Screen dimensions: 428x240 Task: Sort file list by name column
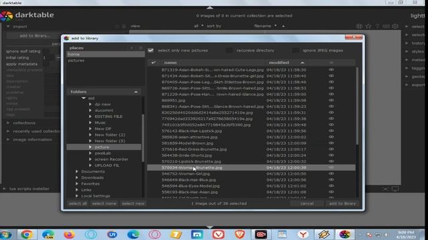(213, 63)
